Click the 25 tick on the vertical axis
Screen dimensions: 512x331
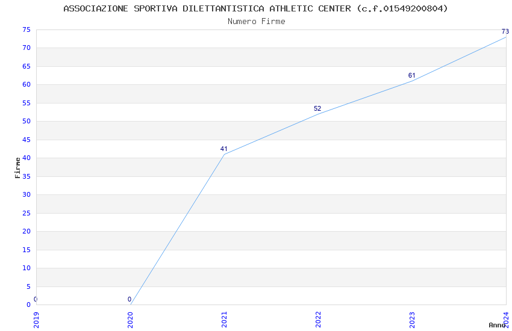tap(26, 213)
